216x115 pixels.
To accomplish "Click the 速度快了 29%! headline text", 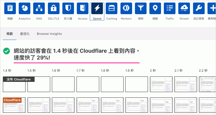I will (32, 58).
